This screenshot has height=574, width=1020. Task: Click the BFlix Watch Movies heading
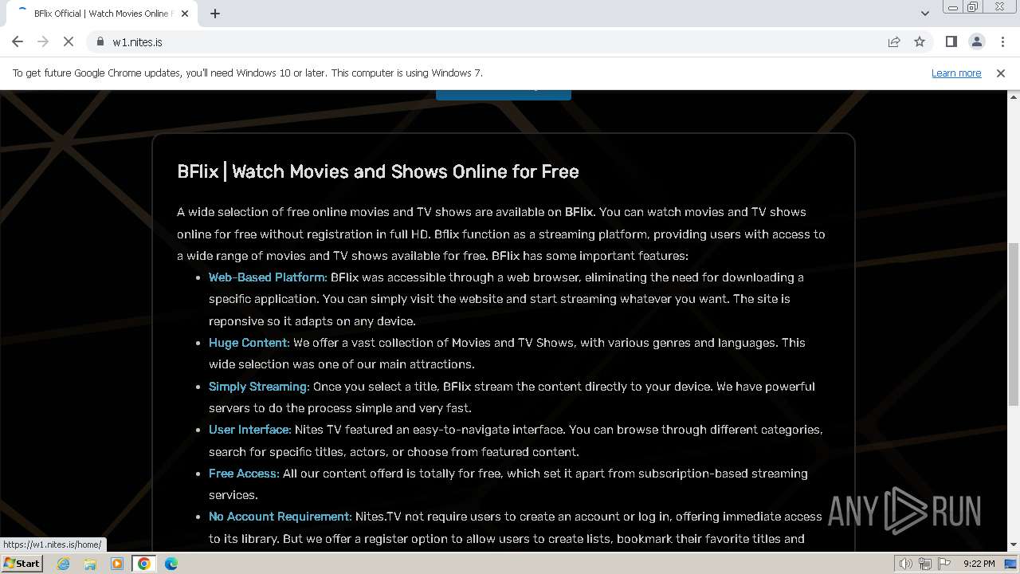pos(378,171)
